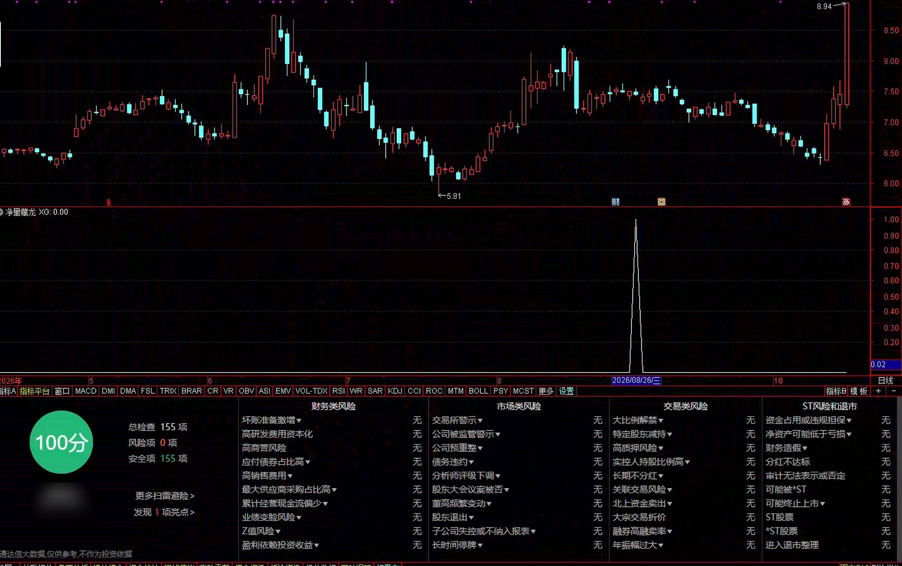Select the SAR indicator tab
The height and width of the screenshot is (566, 902).
point(375,391)
